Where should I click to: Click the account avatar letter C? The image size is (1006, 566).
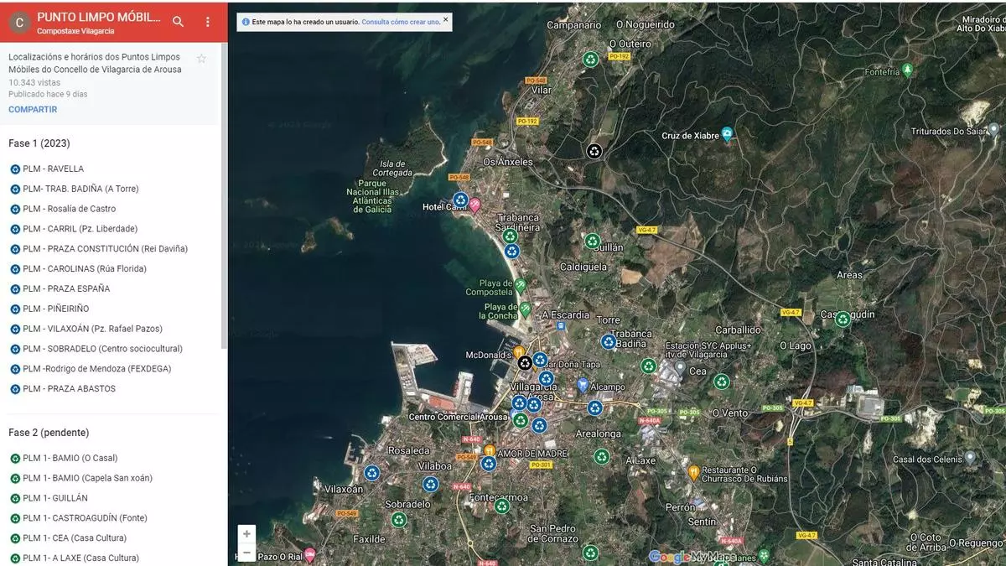[x=19, y=23]
